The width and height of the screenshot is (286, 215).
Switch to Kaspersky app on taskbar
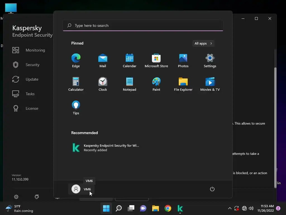[180, 208]
